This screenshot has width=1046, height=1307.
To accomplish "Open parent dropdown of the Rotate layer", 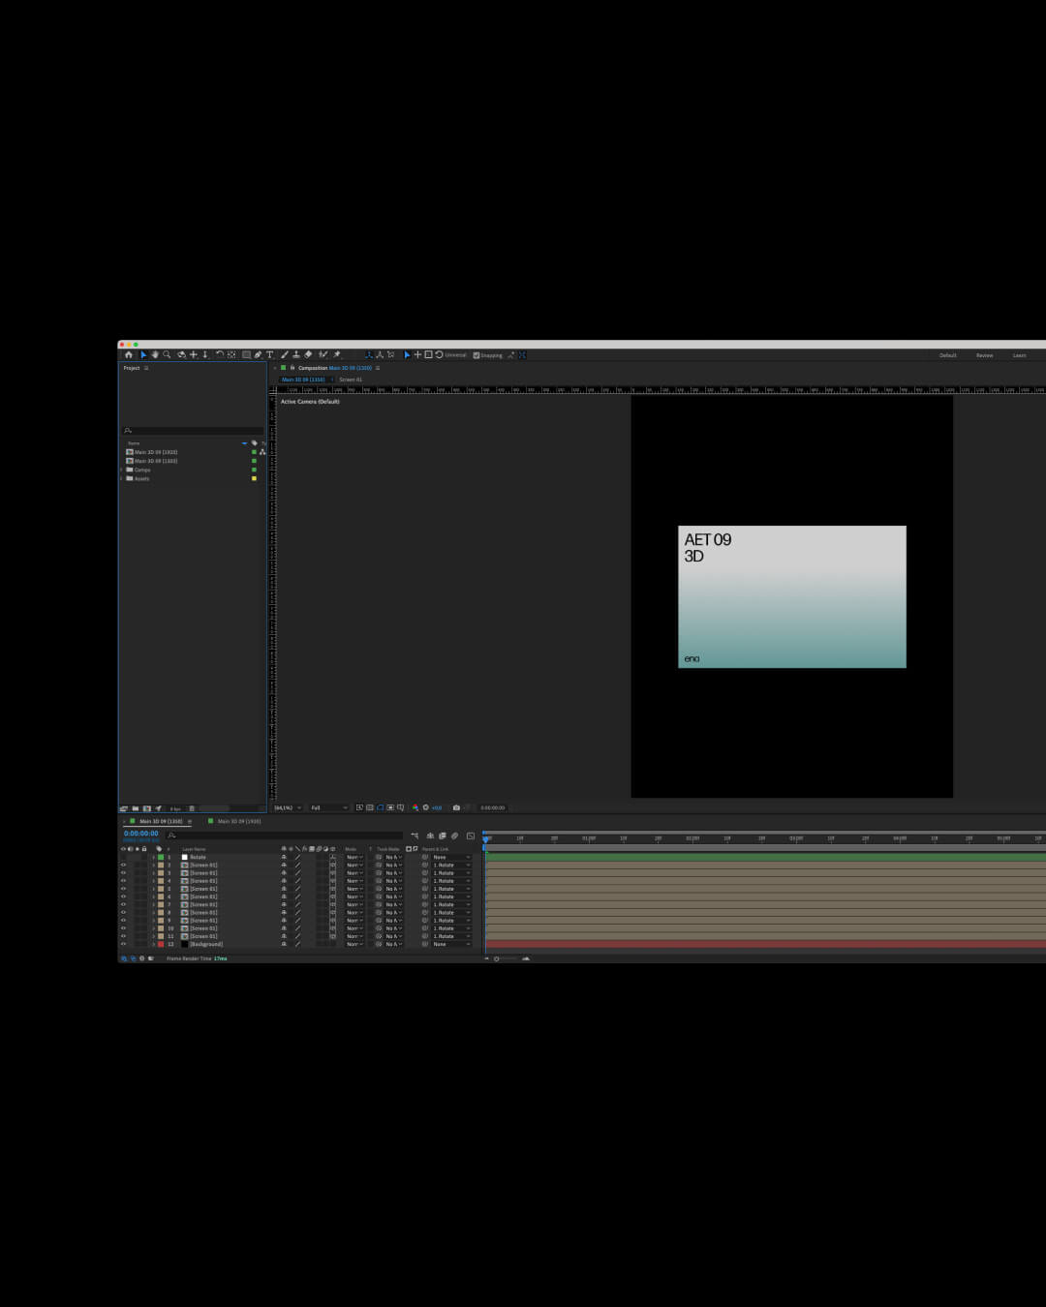I will click(x=451, y=857).
